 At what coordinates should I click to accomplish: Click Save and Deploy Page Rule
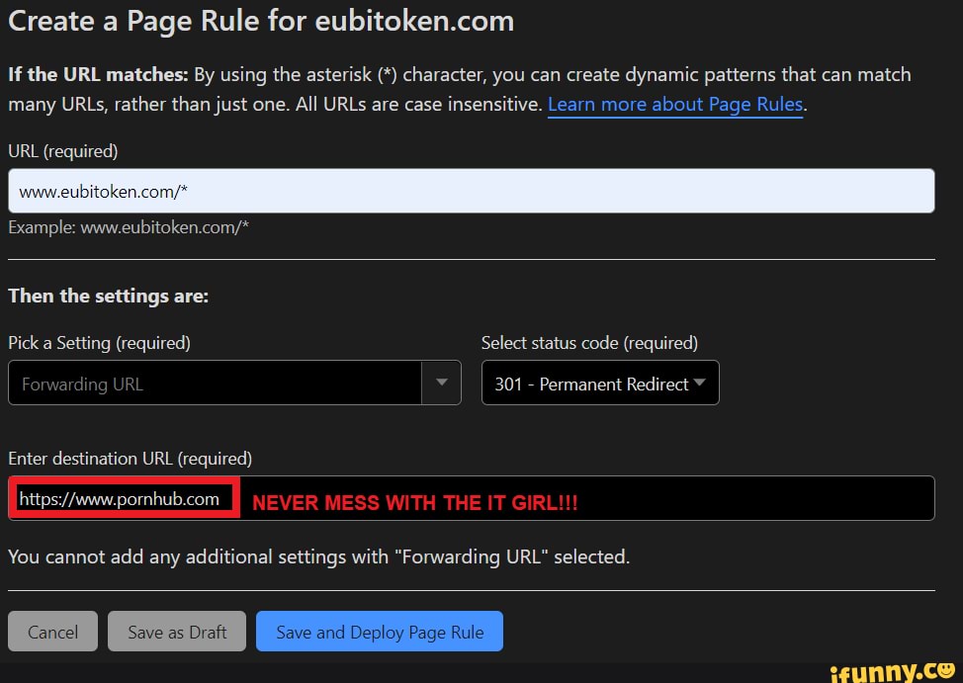[379, 632]
